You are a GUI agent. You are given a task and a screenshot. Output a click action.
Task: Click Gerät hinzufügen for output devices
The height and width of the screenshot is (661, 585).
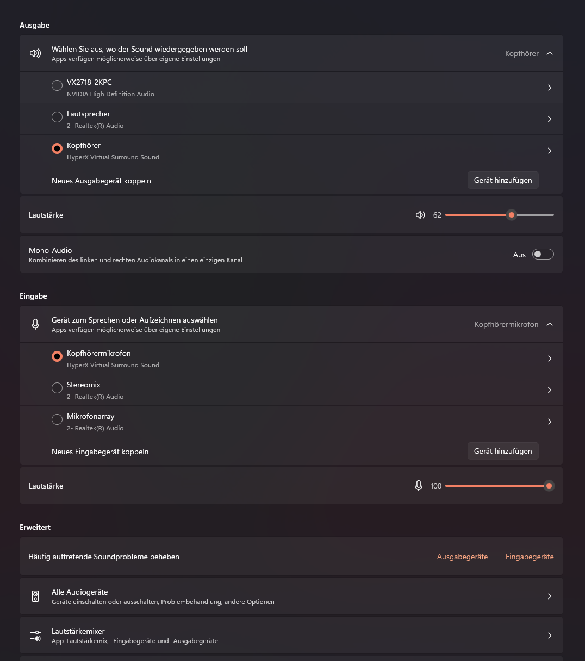click(503, 180)
